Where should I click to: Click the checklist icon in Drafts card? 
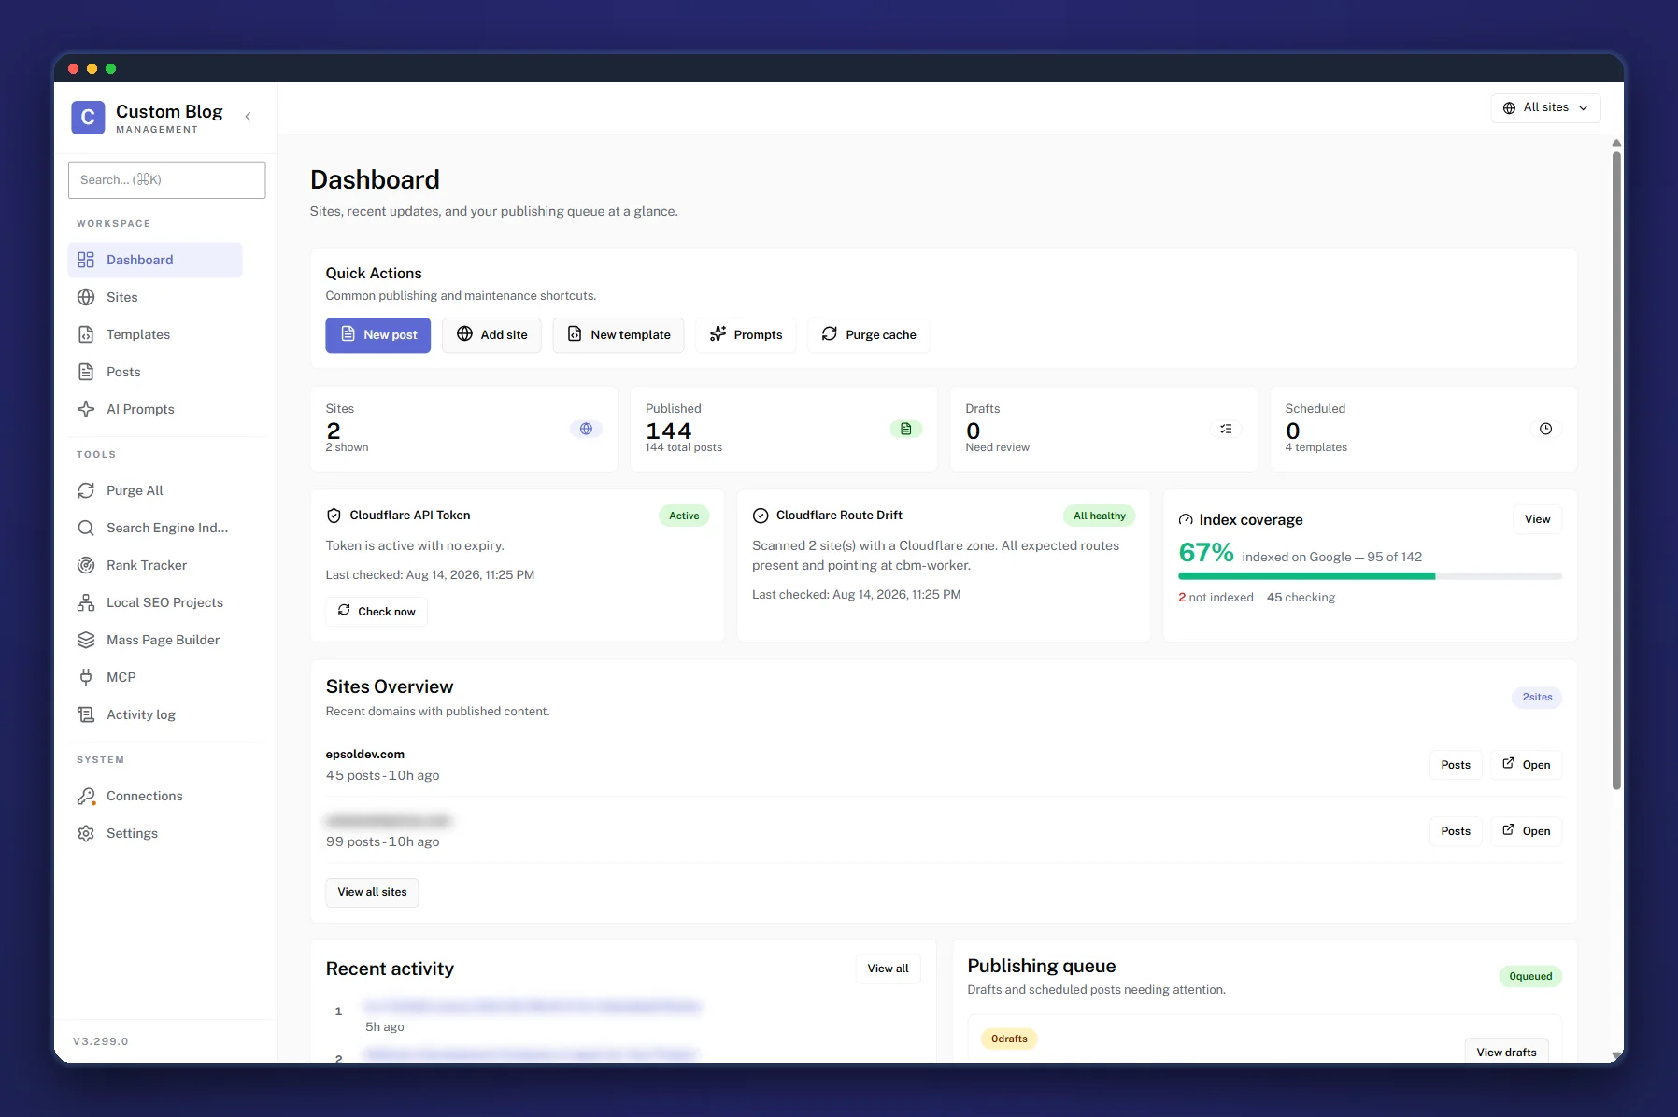(x=1226, y=429)
